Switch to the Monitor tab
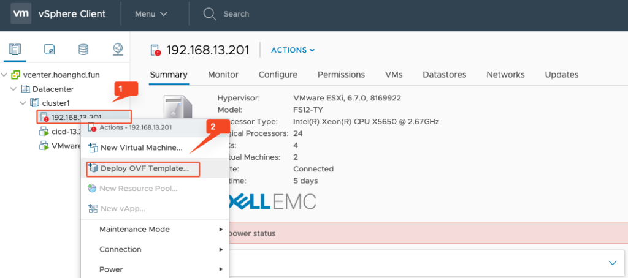628x278 pixels. (223, 75)
